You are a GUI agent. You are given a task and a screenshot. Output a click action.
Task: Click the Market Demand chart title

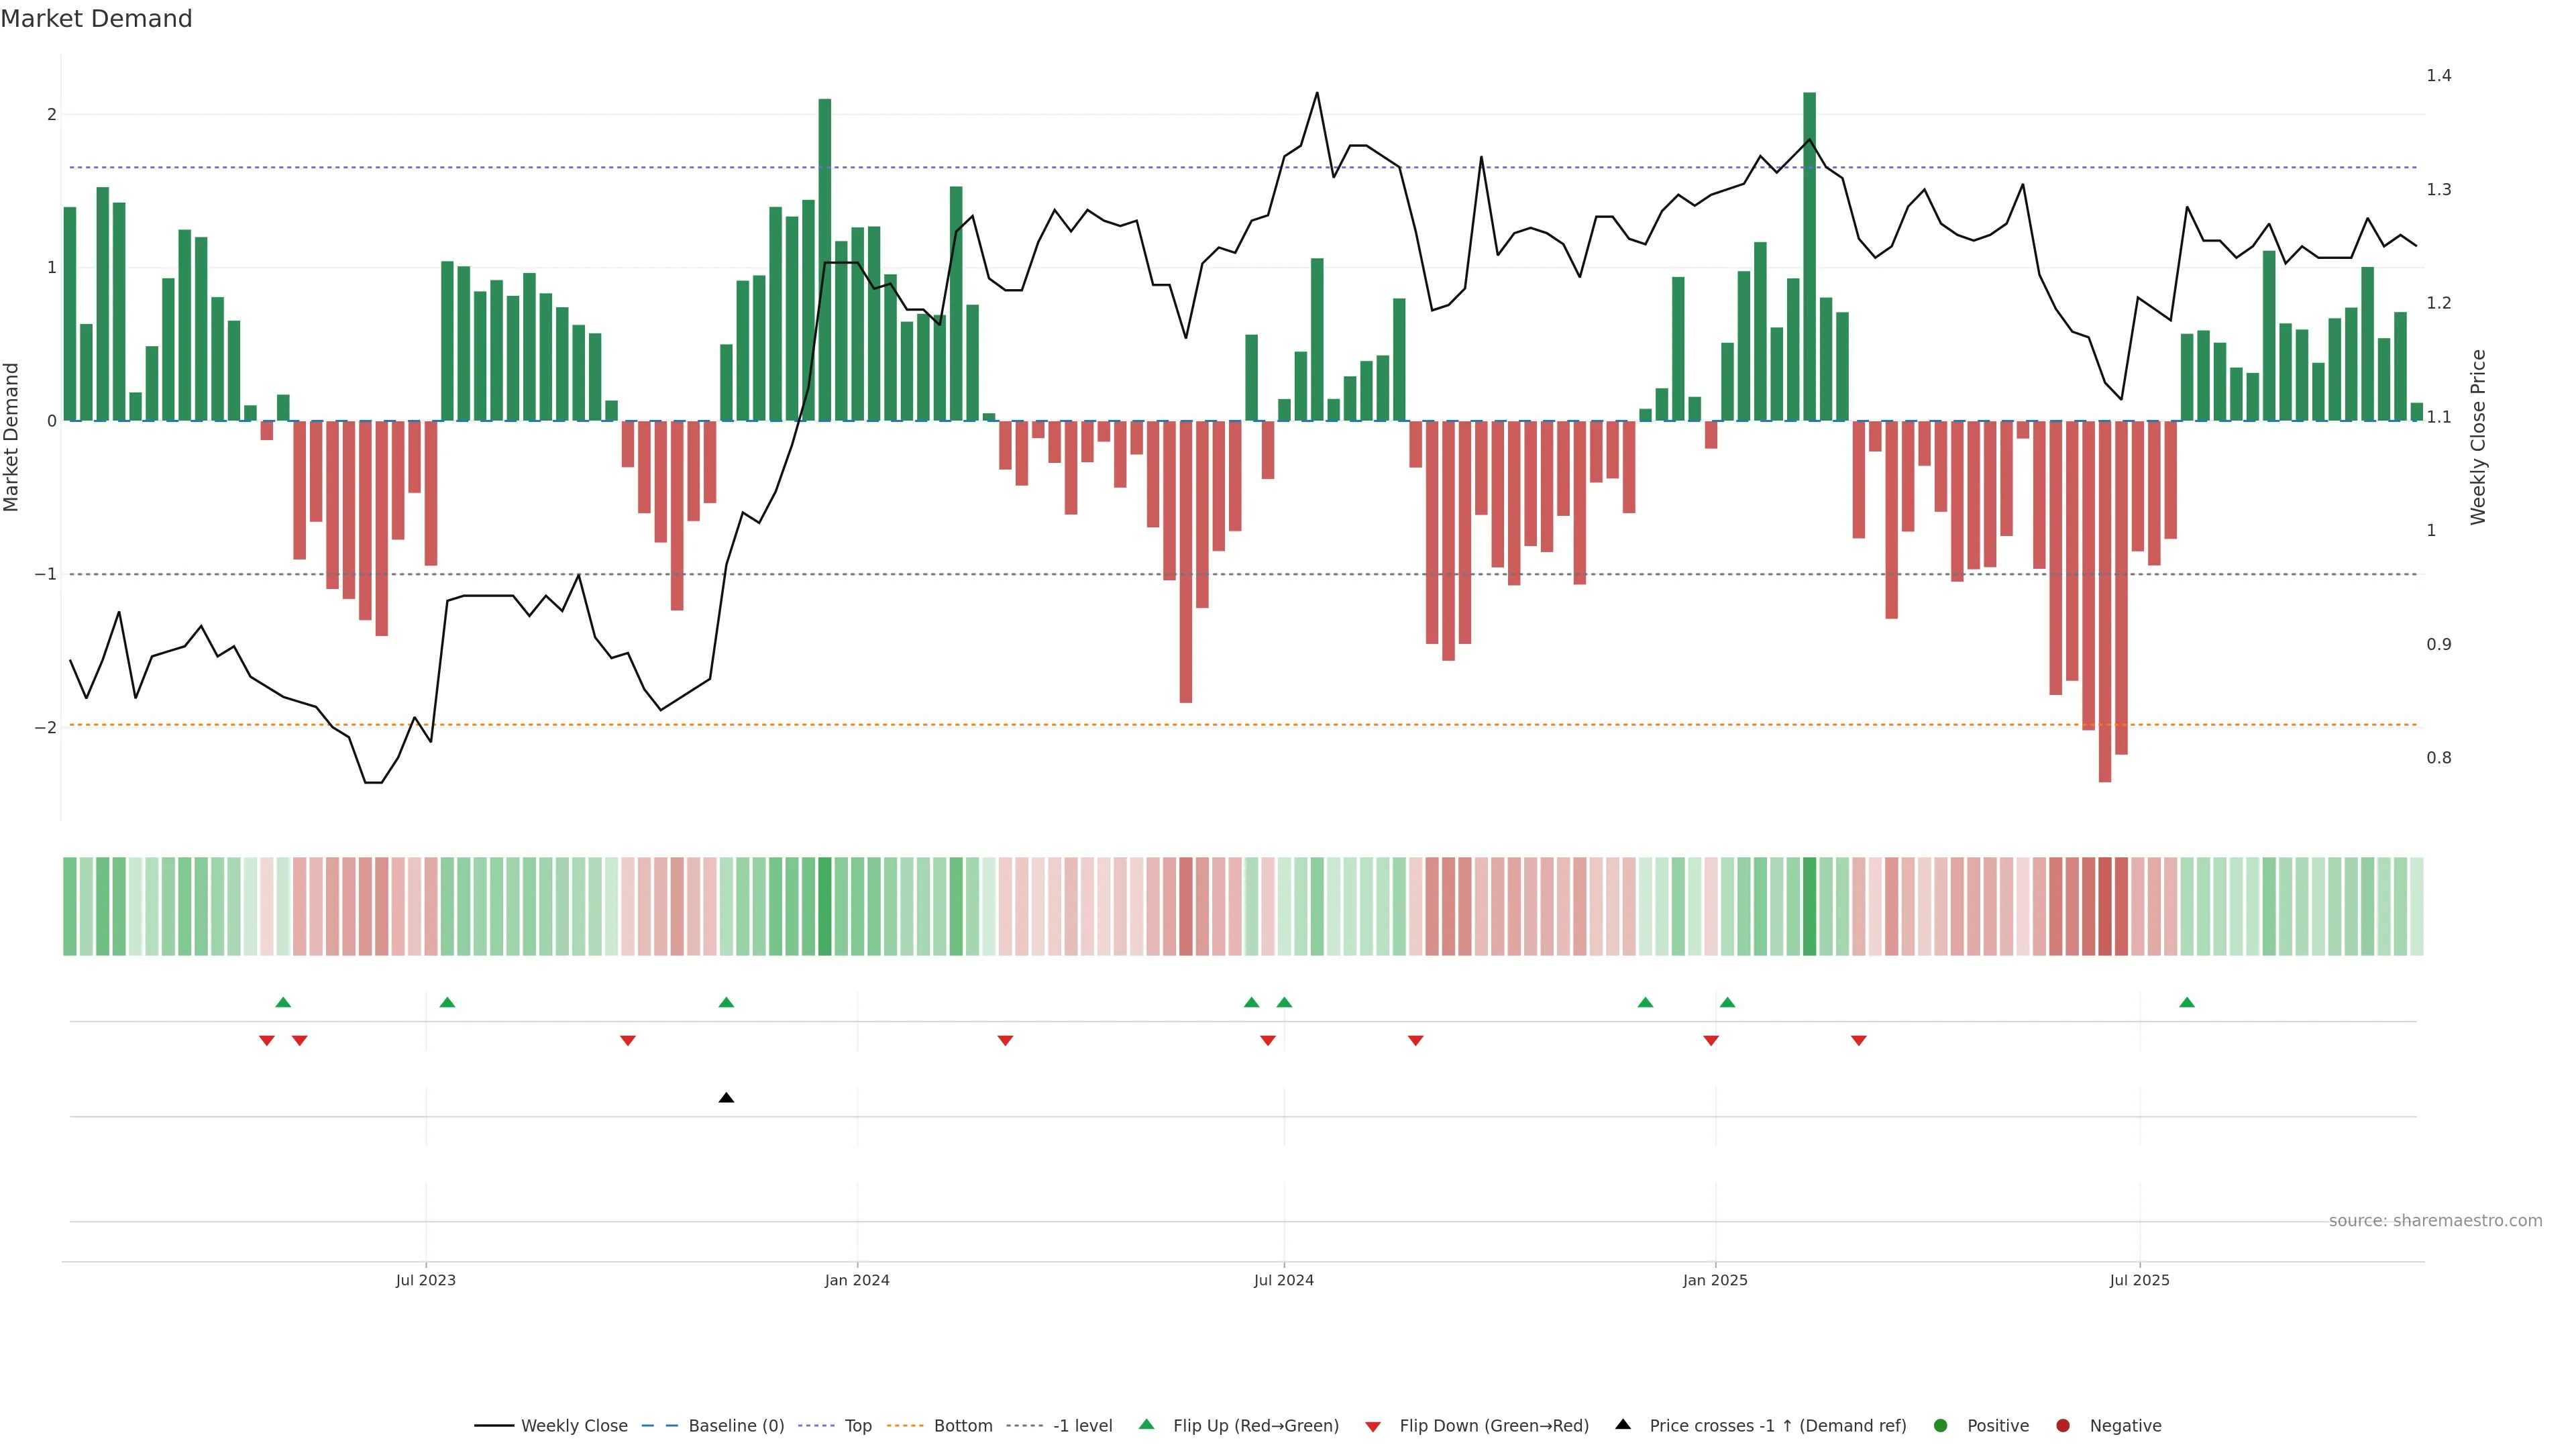coord(97,19)
